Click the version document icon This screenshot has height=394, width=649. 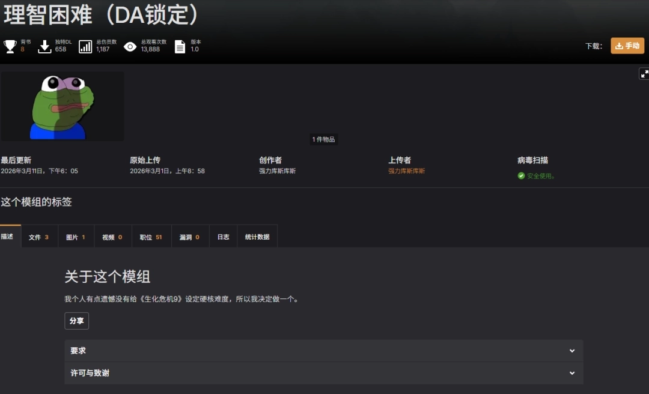tap(180, 46)
